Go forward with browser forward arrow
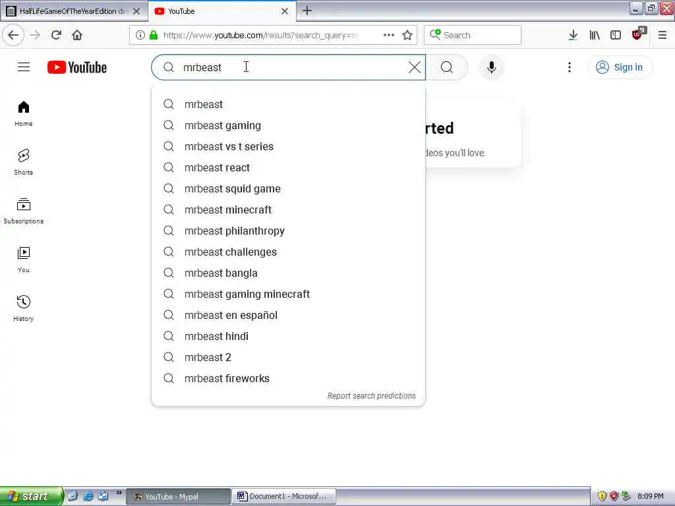This screenshot has height=506, width=675. [x=36, y=35]
